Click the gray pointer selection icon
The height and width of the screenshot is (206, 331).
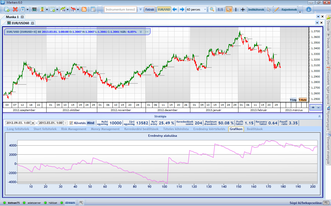point(269,10)
